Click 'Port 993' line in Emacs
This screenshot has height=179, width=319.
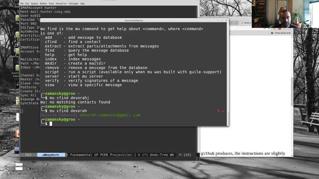click(28, 23)
